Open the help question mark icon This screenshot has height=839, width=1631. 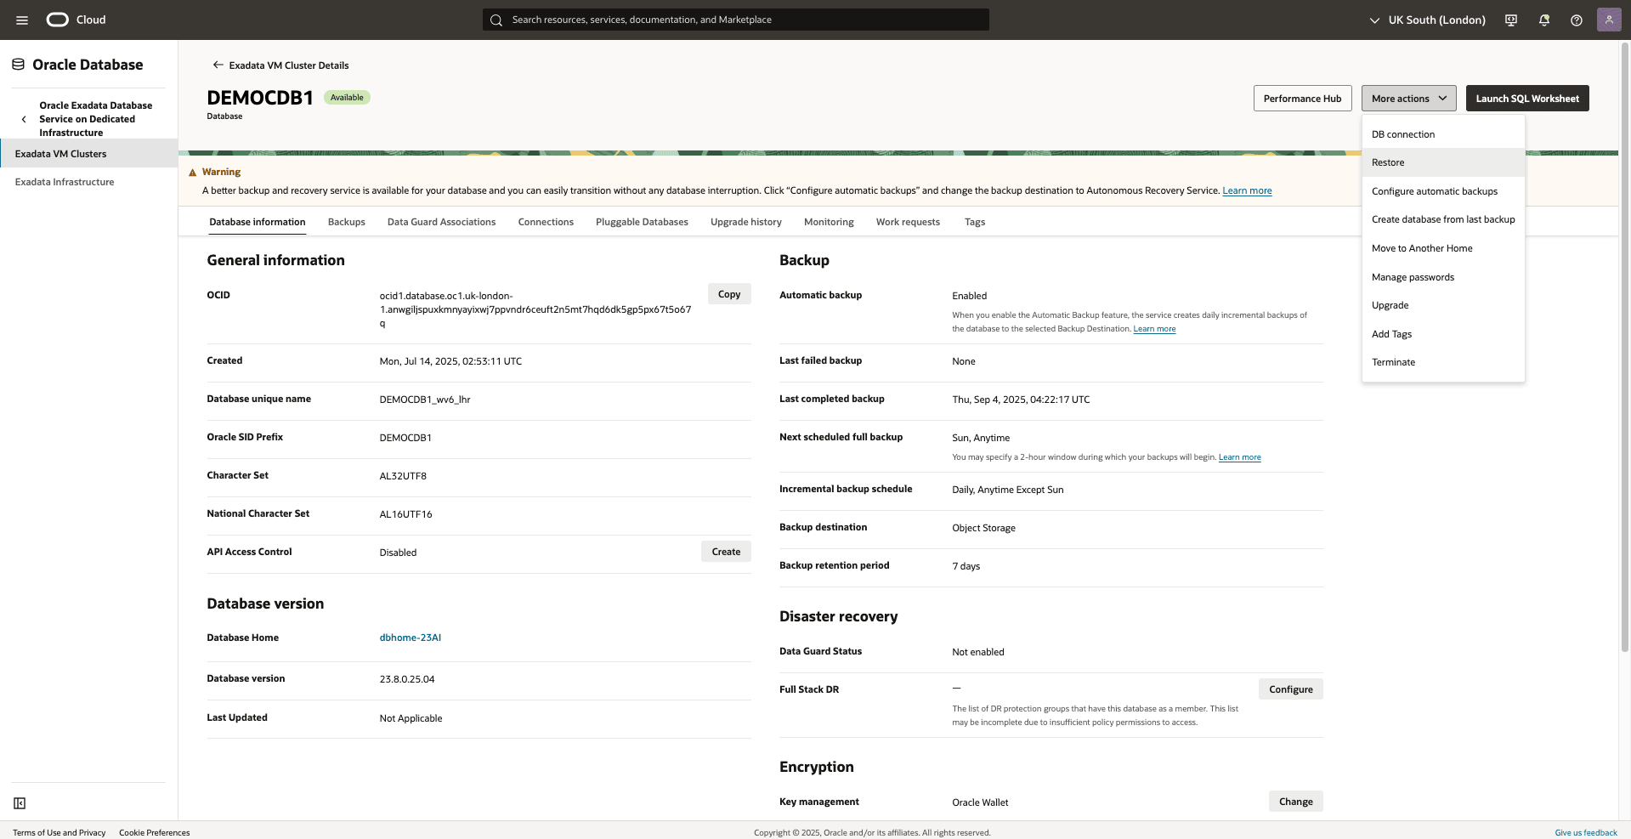tap(1577, 20)
